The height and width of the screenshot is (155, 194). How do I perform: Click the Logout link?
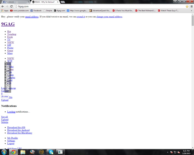pyautogui.click(x=11, y=143)
